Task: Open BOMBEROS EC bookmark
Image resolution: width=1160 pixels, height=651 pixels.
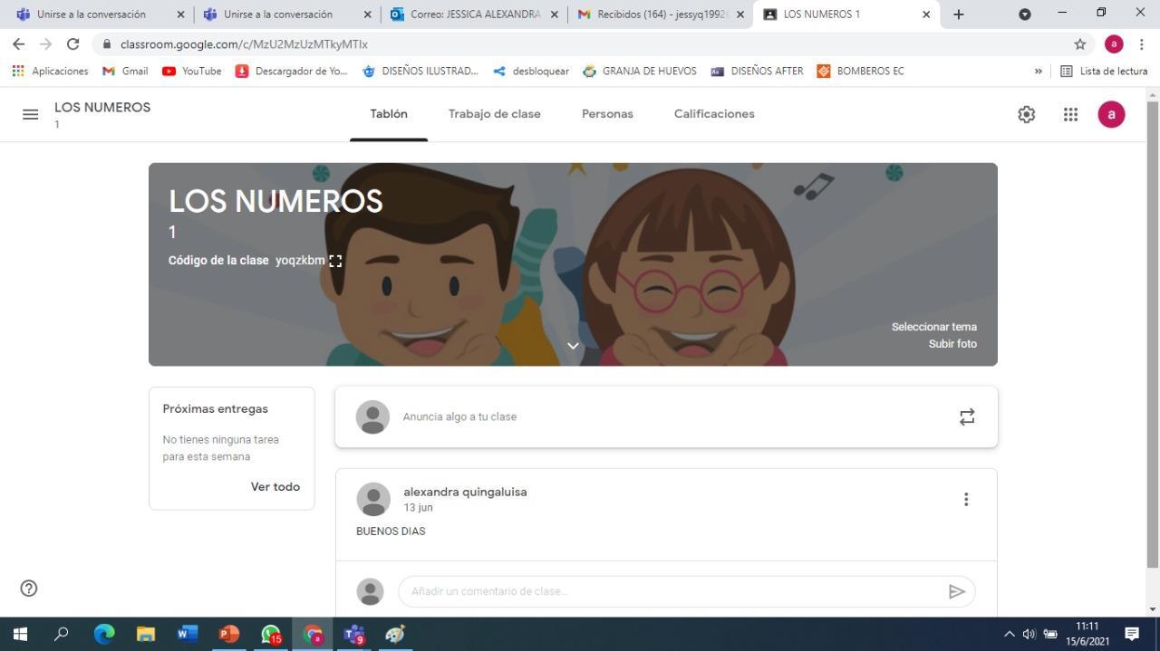Action: pyautogui.click(x=860, y=71)
